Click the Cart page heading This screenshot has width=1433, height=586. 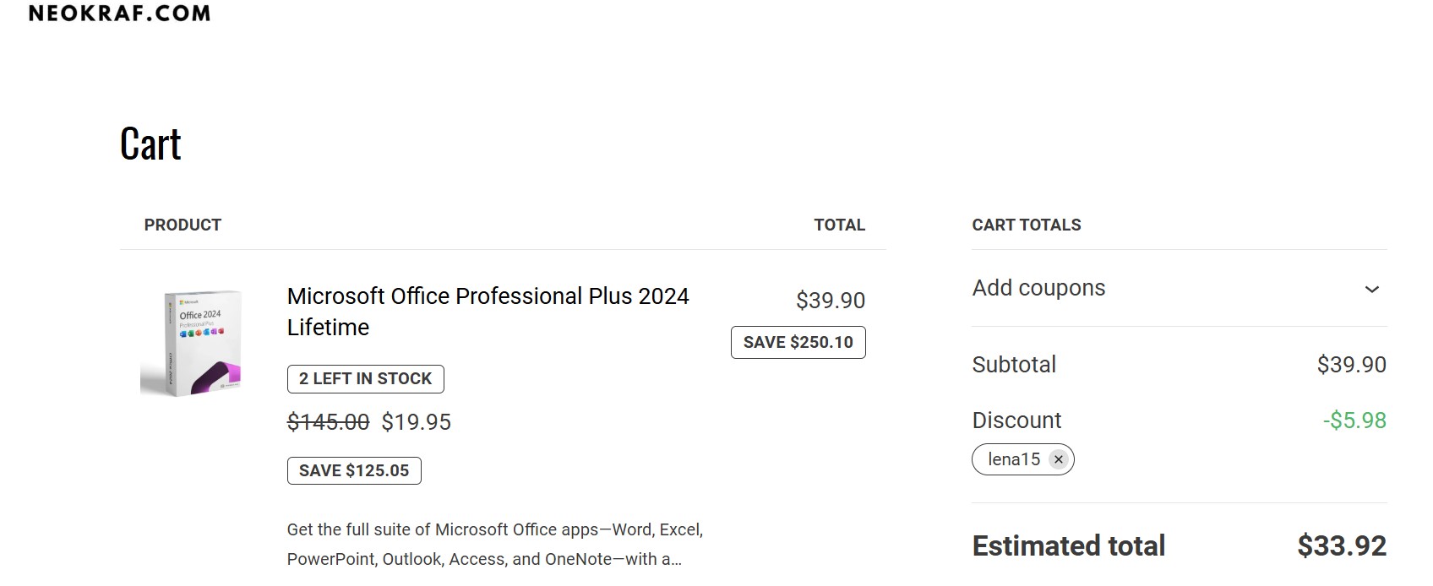(150, 144)
